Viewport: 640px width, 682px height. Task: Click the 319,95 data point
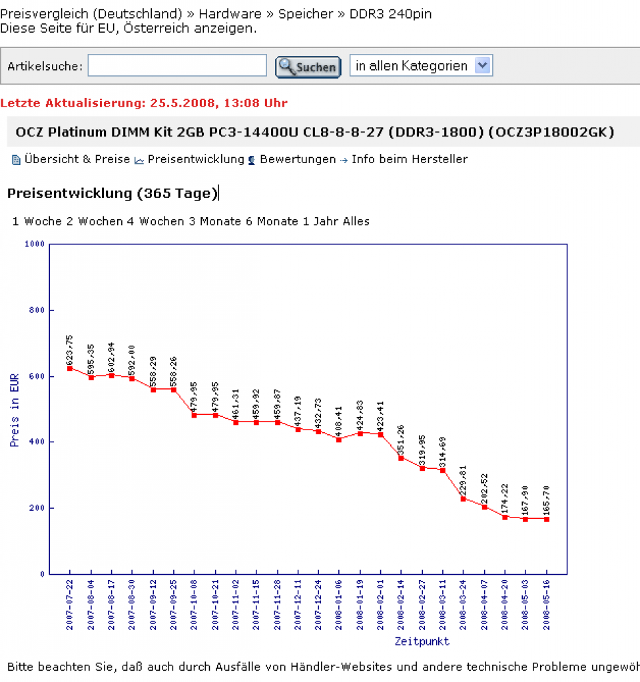coord(422,468)
